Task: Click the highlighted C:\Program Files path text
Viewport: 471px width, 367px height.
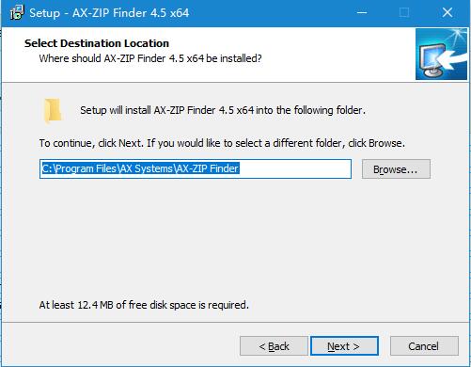Action: pyautogui.click(x=140, y=168)
